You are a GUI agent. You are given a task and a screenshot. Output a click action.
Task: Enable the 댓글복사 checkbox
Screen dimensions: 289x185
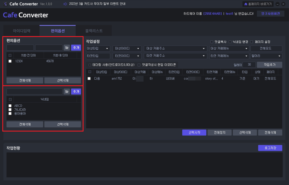point(212,42)
